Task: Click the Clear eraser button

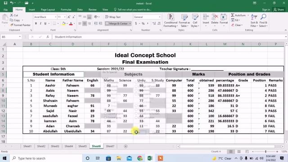Action: (x=237, y=25)
